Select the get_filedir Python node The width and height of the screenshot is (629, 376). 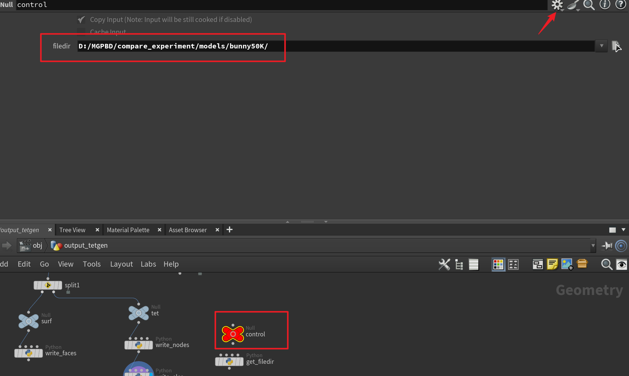pyautogui.click(x=229, y=362)
